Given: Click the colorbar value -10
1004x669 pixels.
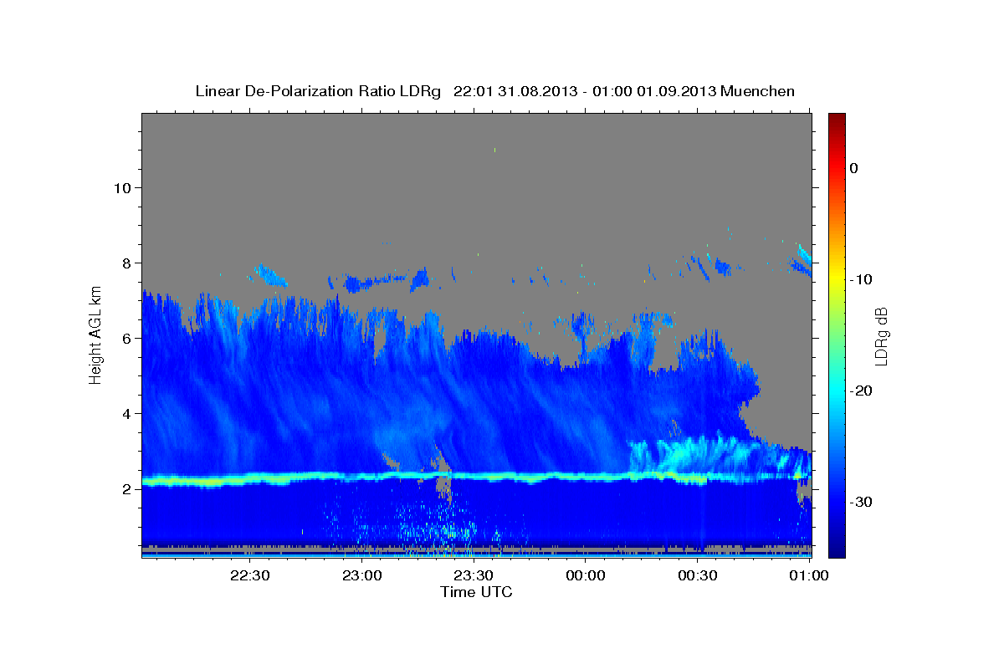Looking at the screenshot, I should tap(861, 279).
